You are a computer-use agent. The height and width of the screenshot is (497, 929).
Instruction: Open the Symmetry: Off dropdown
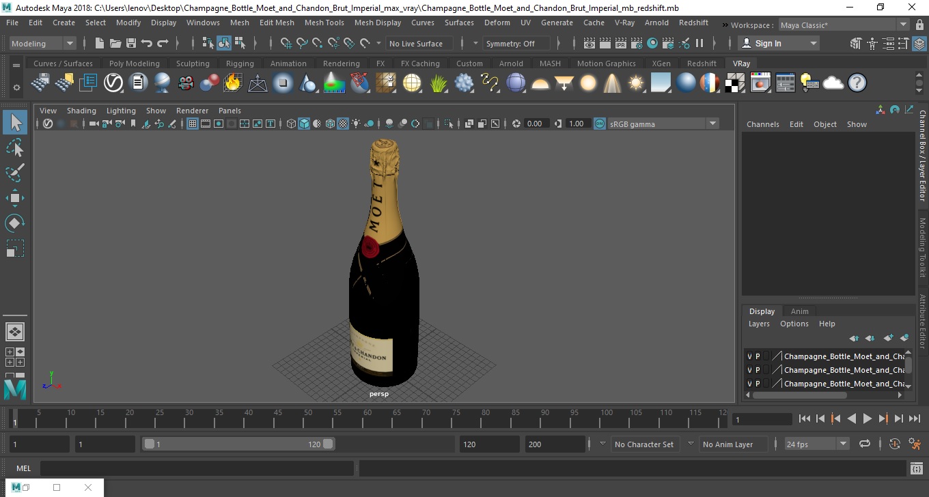(516, 43)
